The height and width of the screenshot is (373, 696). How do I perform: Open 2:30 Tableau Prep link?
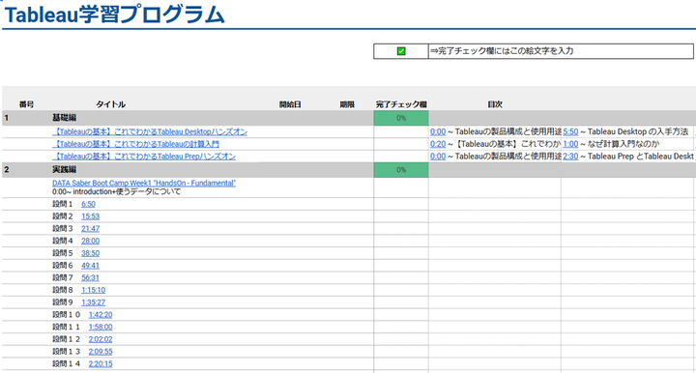[x=570, y=157]
